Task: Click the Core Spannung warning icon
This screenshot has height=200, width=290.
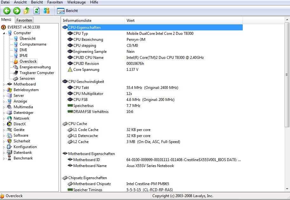Action: tap(70, 70)
